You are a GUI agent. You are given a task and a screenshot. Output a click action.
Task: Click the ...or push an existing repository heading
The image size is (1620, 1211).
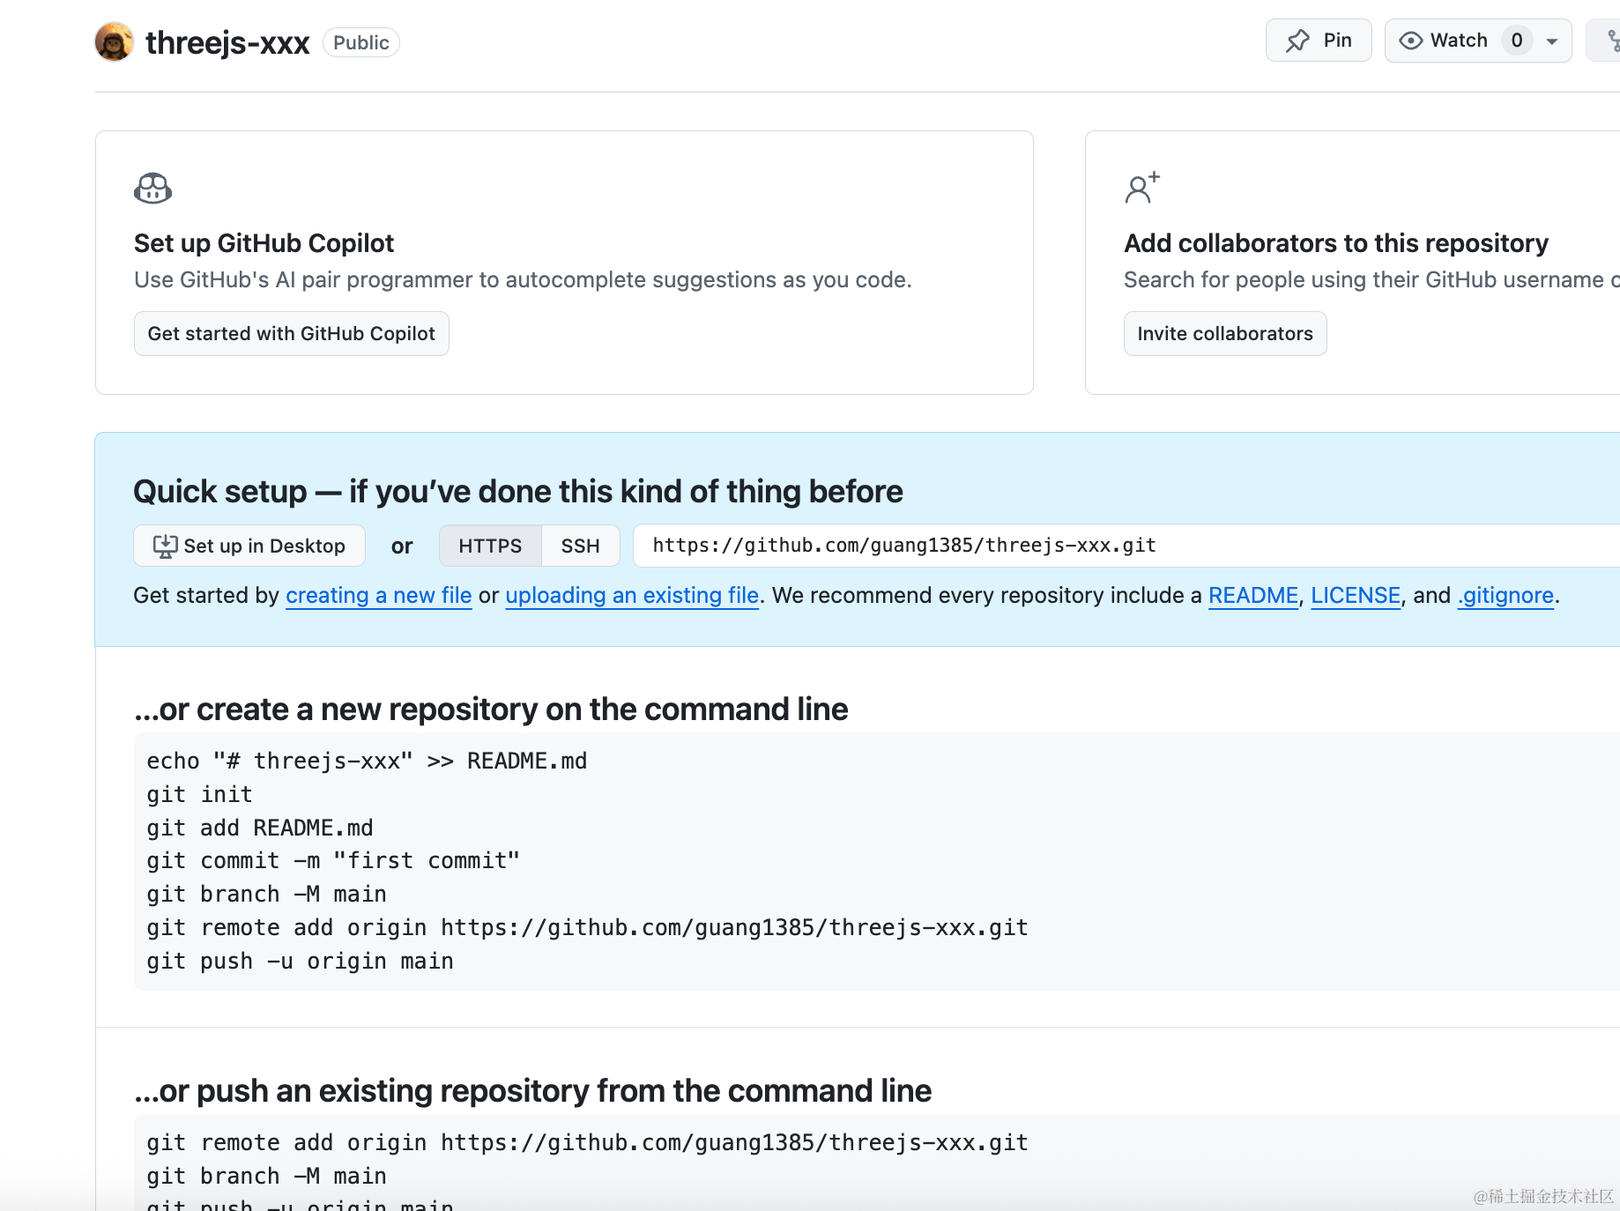(x=532, y=1091)
